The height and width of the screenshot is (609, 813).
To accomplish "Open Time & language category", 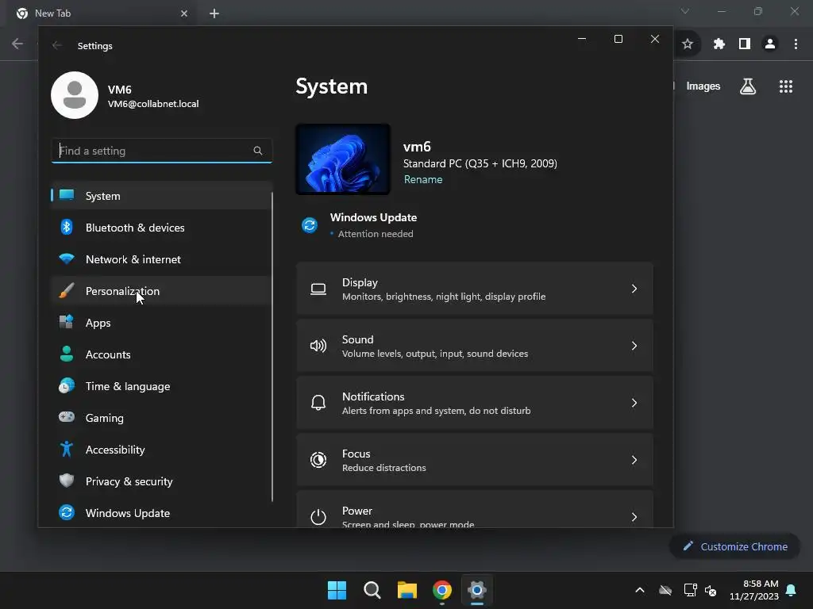I will (x=161, y=386).
